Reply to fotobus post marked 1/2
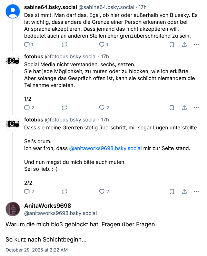207x256 pixels. [x=27, y=108]
